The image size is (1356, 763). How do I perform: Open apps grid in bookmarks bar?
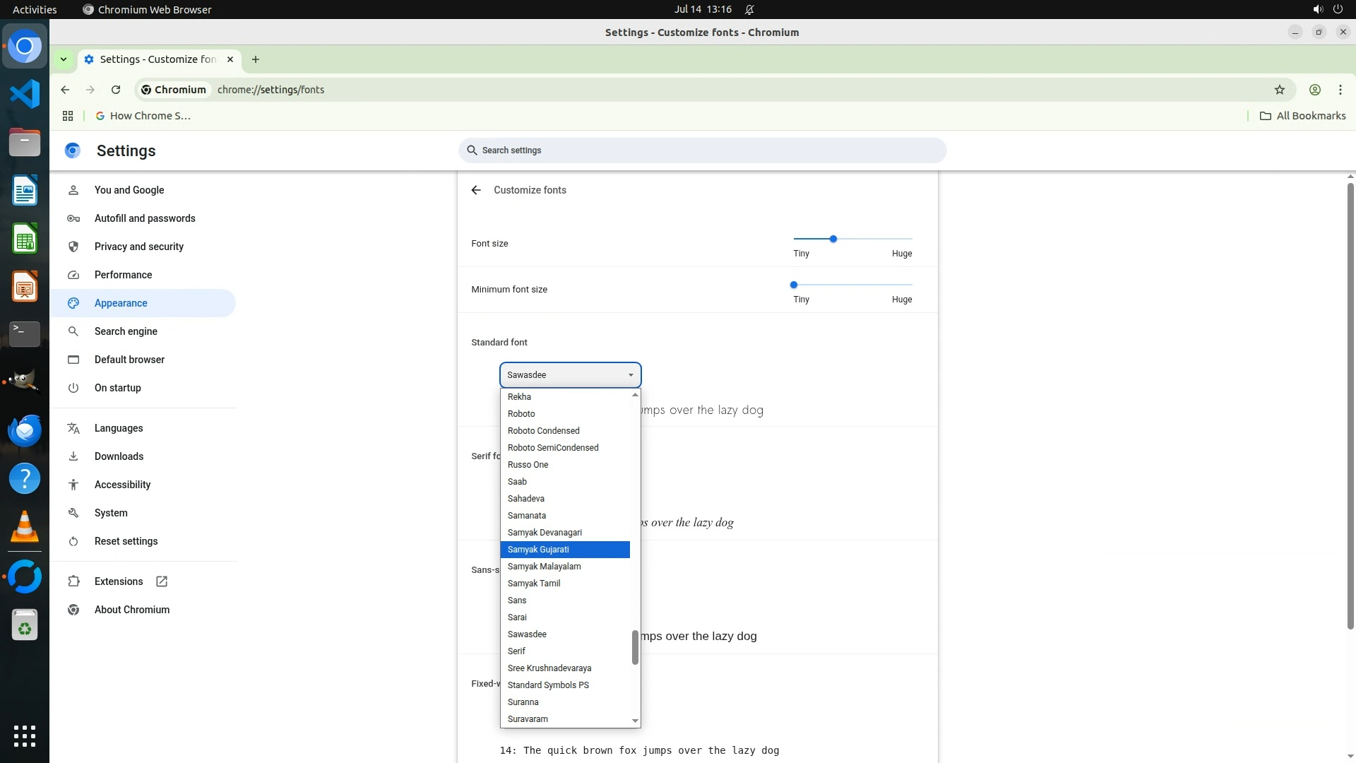(x=68, y=116)
